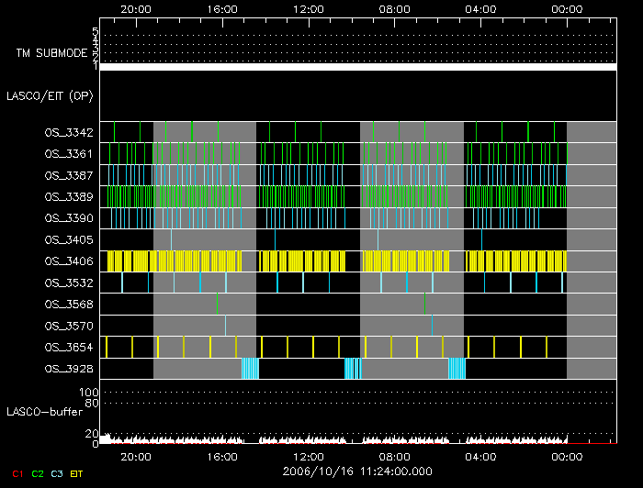The image size is (643, 488).
Task: Click the green C2 legend entry
Action: pos(38,473)
